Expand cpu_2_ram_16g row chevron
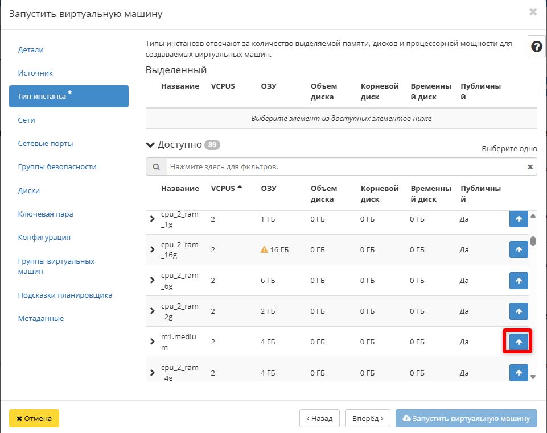 point(152,249)
